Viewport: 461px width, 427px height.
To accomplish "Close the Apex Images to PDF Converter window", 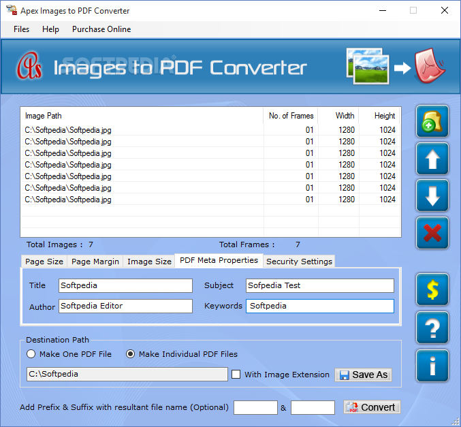I will 445,11.
